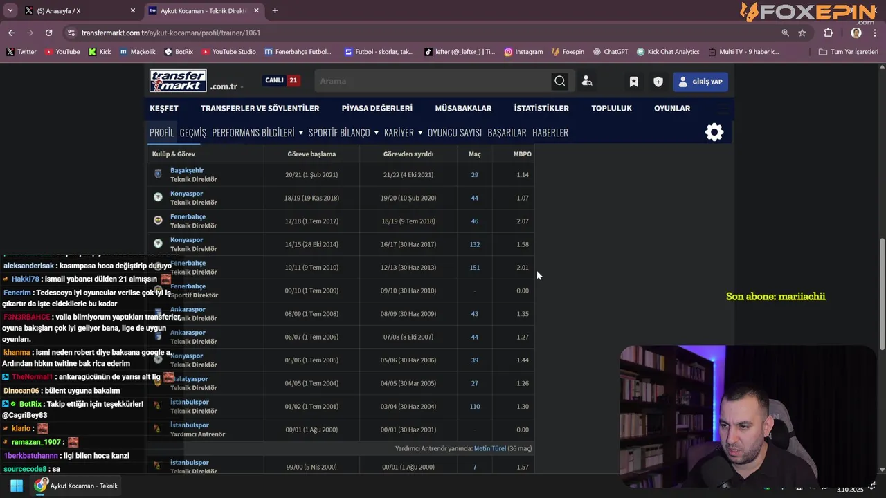Screen dimensions: 886x498
Task: Click the Mac column header
Action: point(475,154)
